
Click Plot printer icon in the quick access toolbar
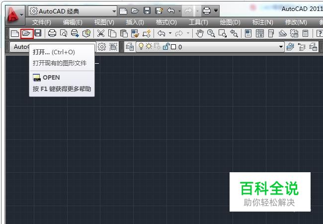pos(206,11)
